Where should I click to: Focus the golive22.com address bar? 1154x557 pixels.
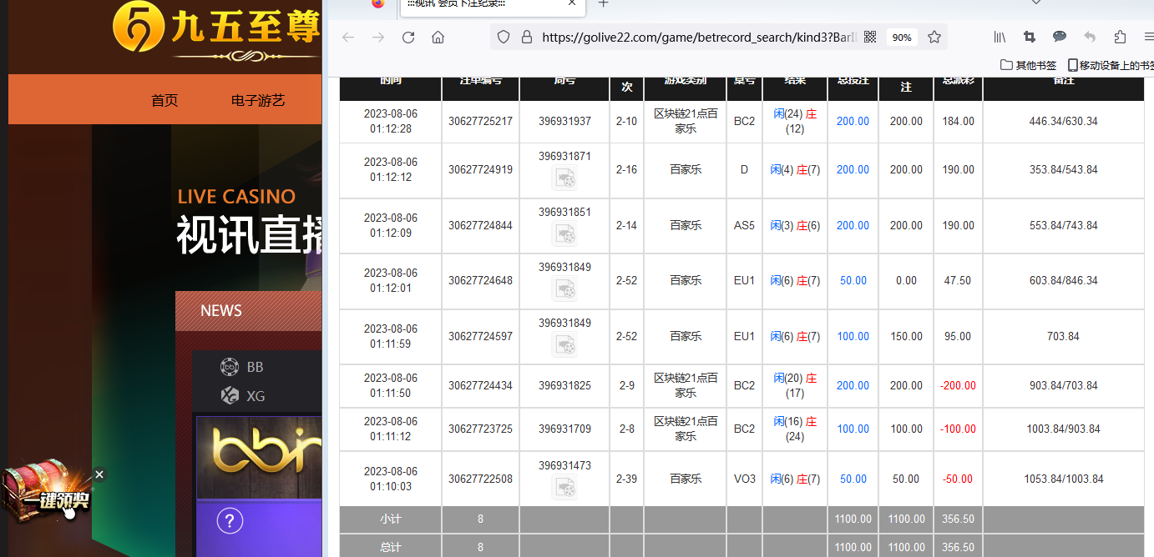coord(697,38)
